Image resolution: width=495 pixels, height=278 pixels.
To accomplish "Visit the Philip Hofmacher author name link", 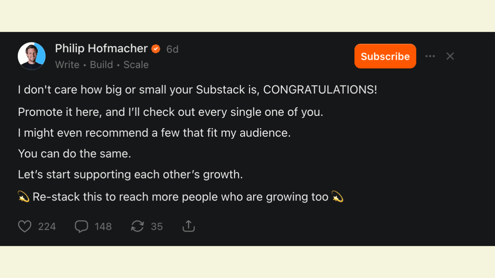I will [101, 48].
